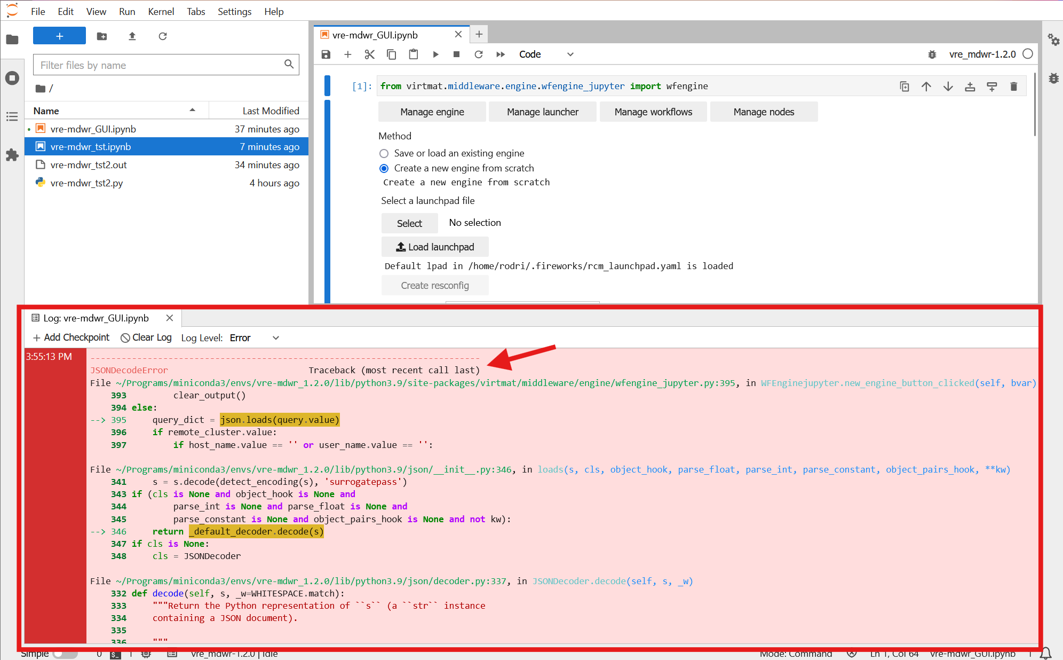Screen dimensions: 1063x660
Task: Click the Manage workflows button
Action: tap(653, 112)
